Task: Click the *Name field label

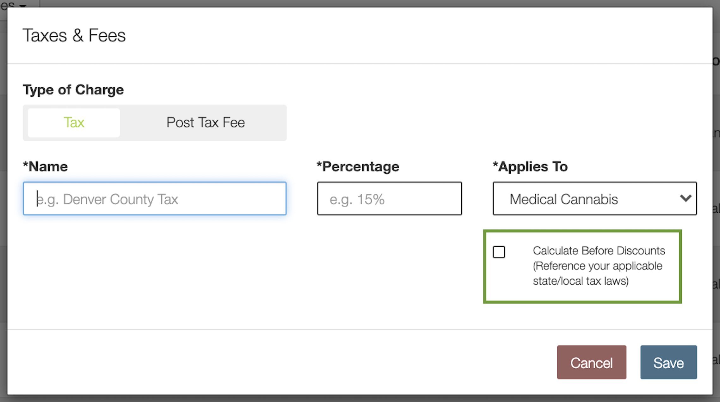Action: (45, 167)
